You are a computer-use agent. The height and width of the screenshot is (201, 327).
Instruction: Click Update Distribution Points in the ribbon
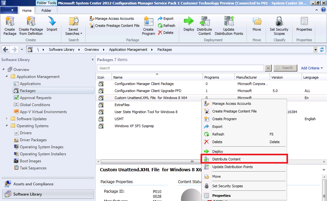(x=229, y=26)
